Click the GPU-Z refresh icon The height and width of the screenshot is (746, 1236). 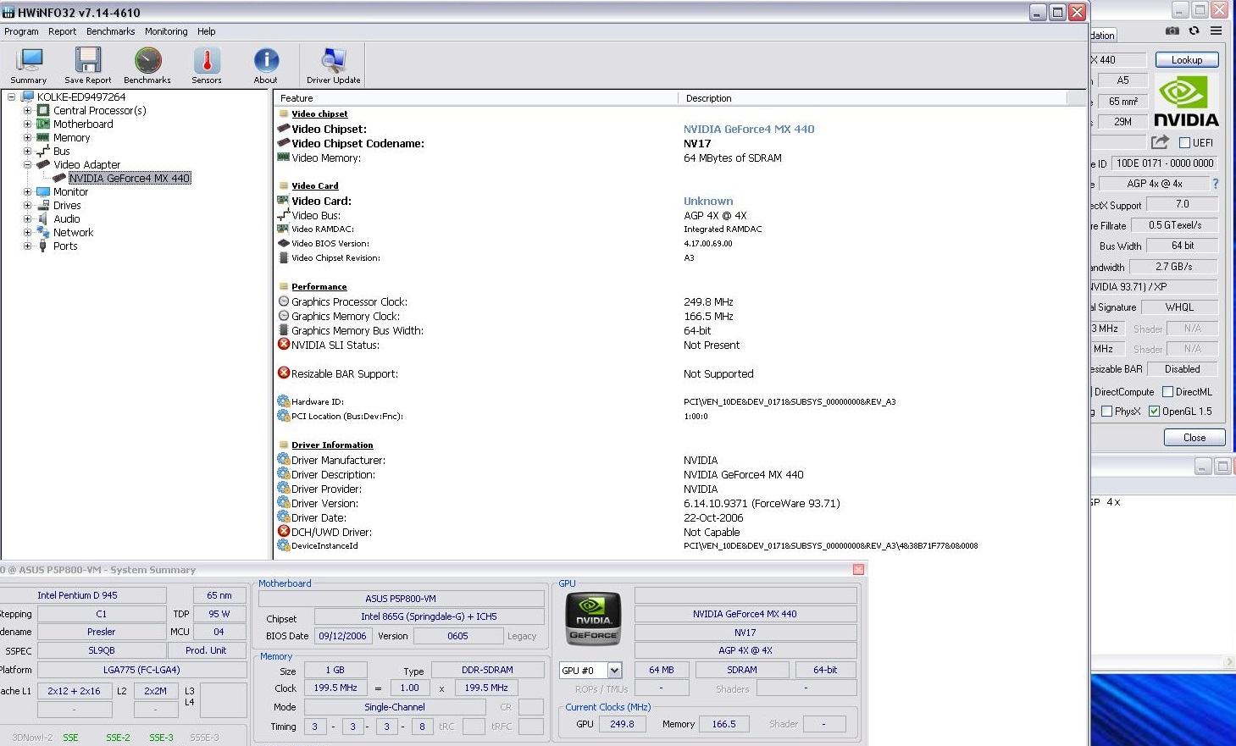[1194, 31]
